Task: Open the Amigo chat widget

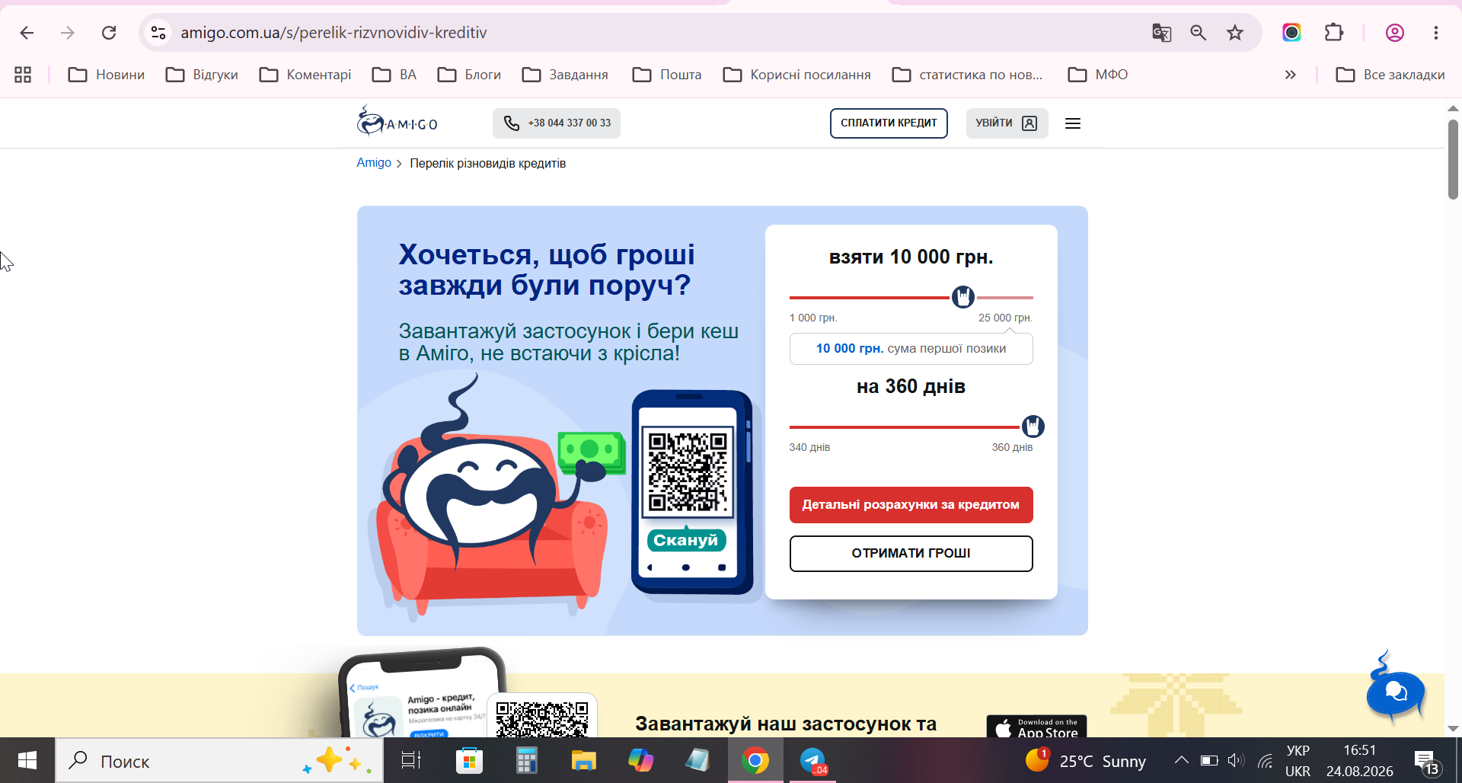Action: 1396,689
